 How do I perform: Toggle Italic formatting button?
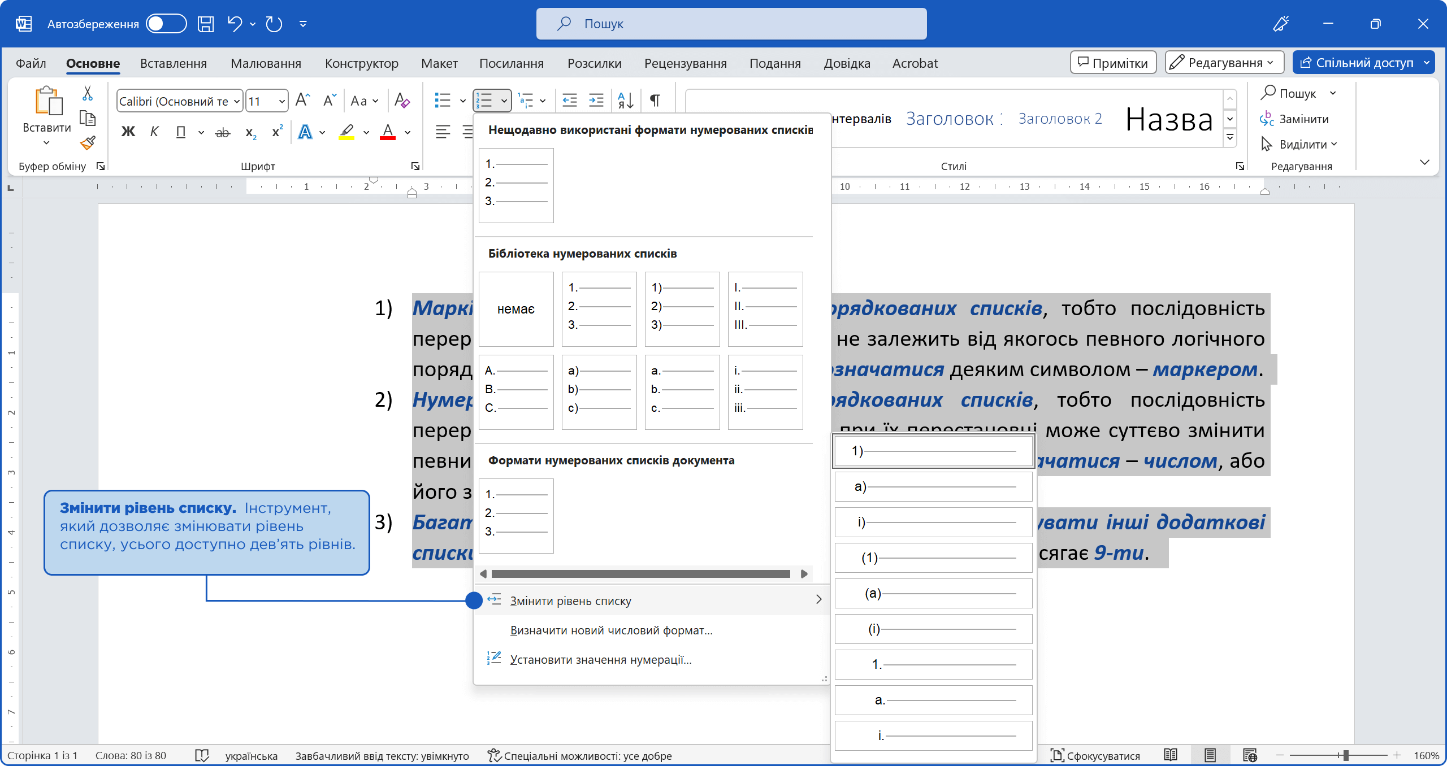(x=154, y=132)
